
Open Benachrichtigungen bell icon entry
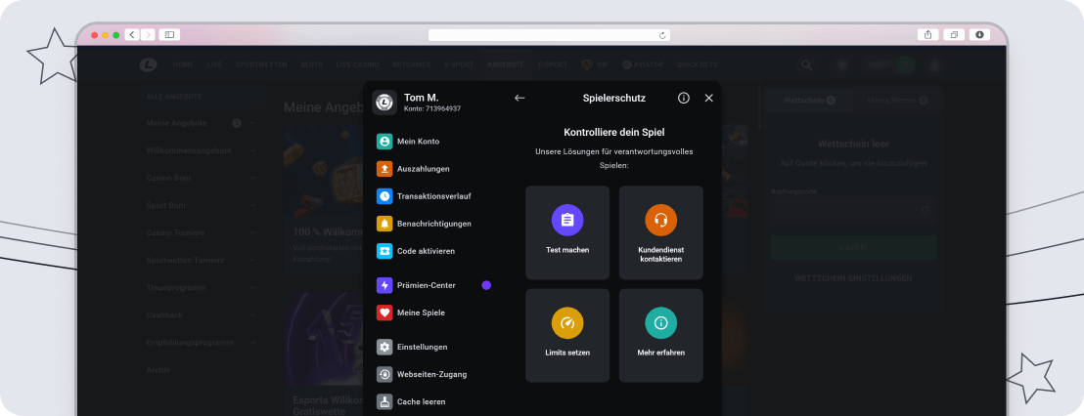(x=424, y=224)
